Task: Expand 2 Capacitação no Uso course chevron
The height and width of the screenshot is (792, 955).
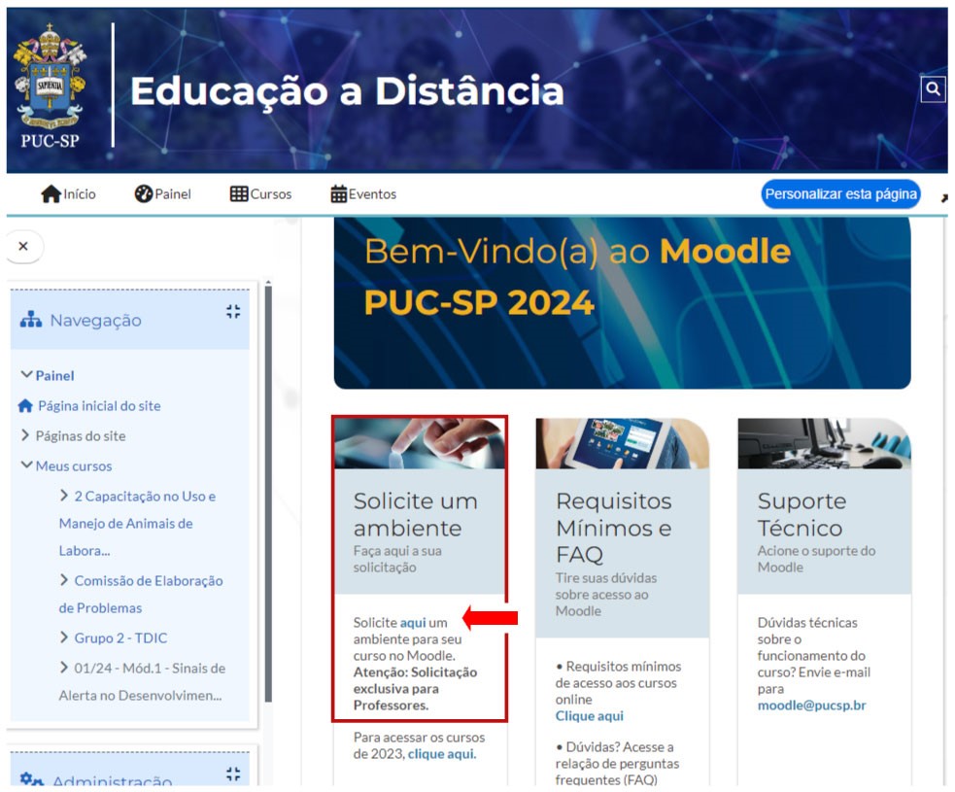Action: point(64,496)
